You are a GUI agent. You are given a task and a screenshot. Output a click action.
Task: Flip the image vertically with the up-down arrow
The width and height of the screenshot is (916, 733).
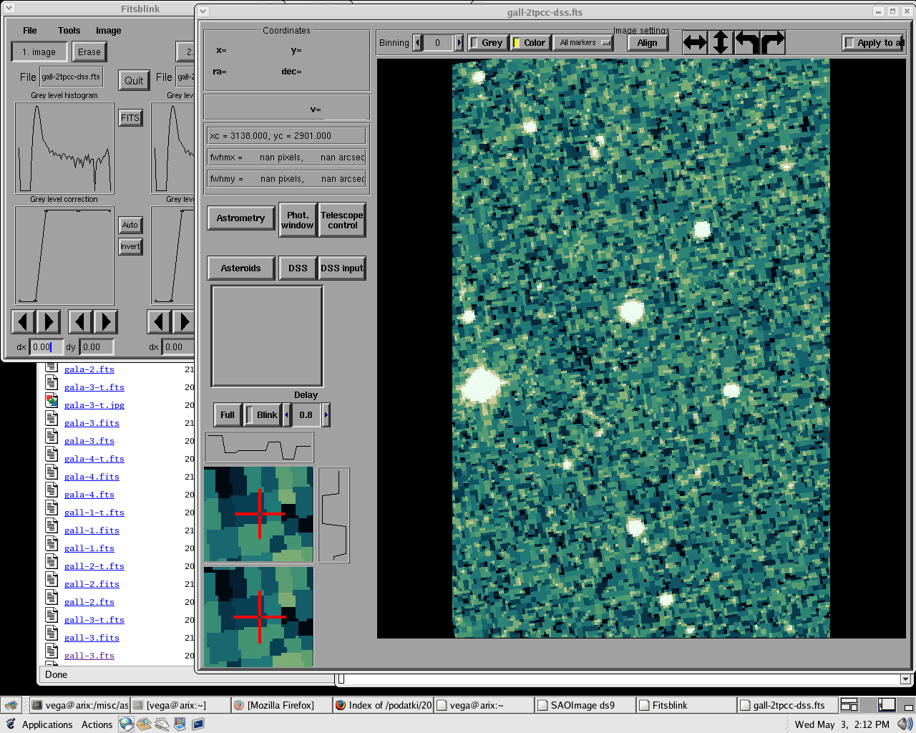(721, 43)
